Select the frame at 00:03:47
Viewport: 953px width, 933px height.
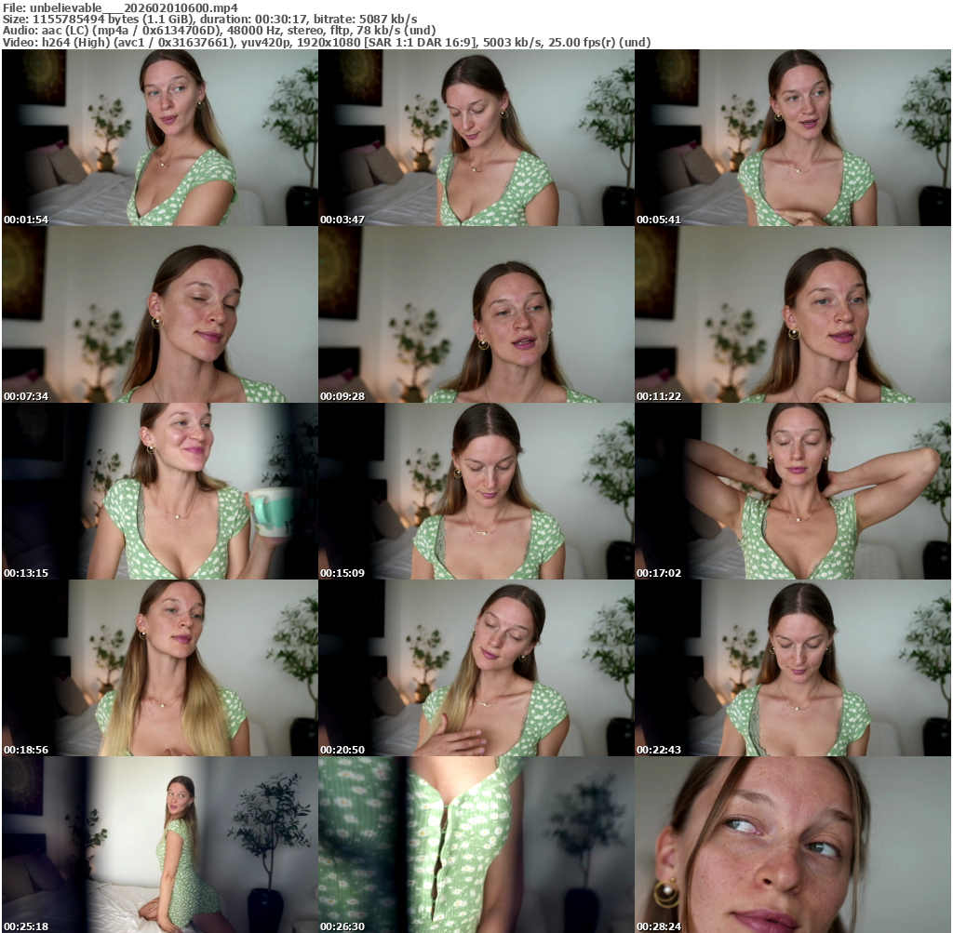pos(476,138)
